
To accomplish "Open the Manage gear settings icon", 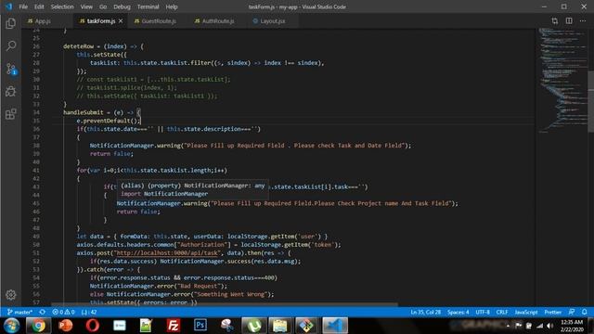I will point(10,295).
